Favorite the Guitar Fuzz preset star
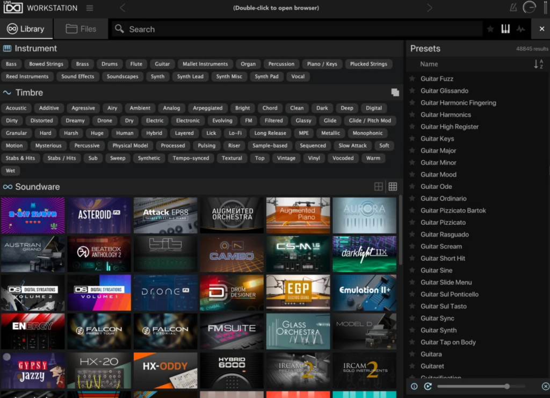The height and width of the screenshot is (398, 550). [x=412, y=79]
